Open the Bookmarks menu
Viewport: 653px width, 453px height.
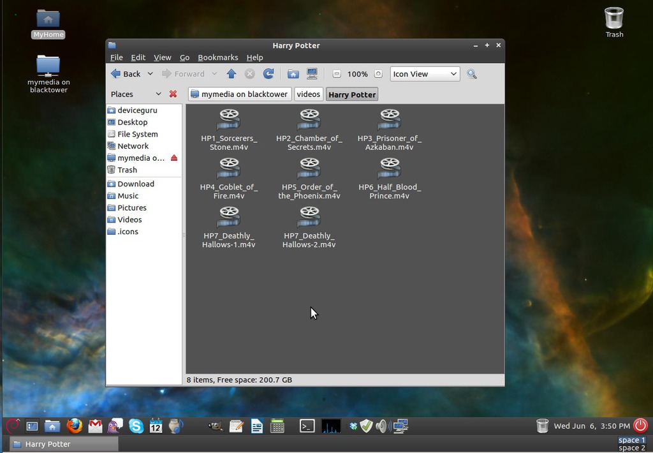point(218,57)
